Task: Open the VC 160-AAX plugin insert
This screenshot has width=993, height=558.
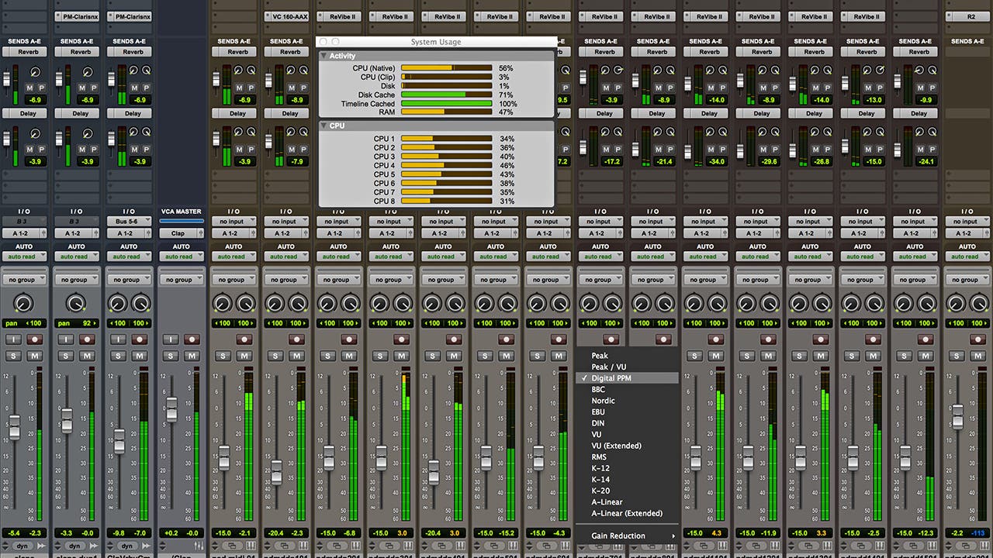Action: point(289,16)
